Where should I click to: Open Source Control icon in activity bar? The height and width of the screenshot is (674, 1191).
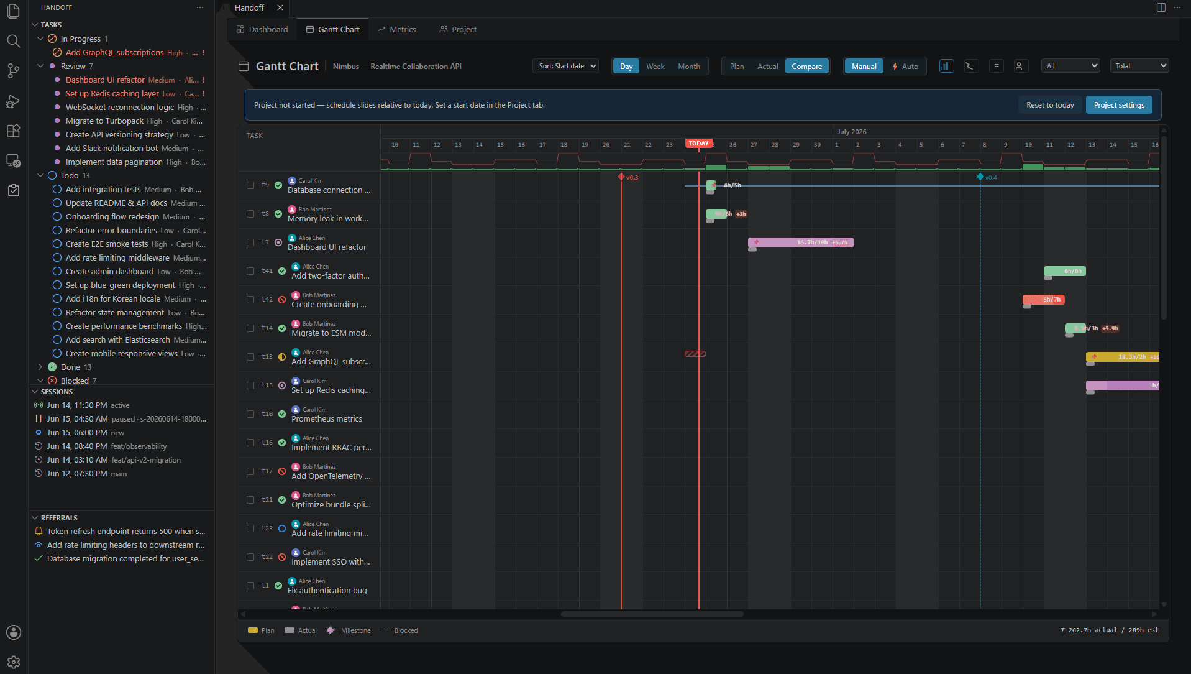coord(13,71)
